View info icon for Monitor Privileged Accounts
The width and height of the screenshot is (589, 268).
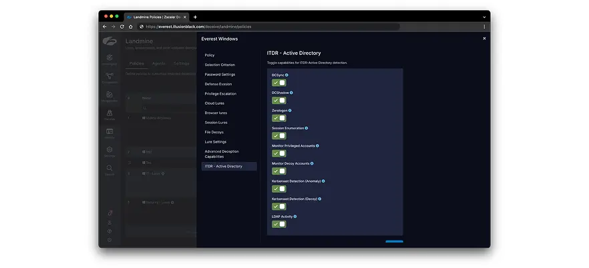coord(317,146)
